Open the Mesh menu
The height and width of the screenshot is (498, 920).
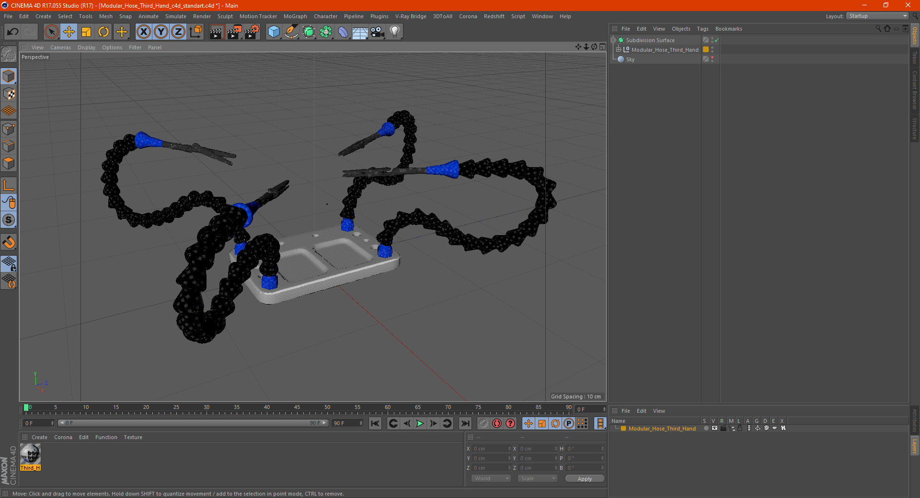(x=105, y=16)
